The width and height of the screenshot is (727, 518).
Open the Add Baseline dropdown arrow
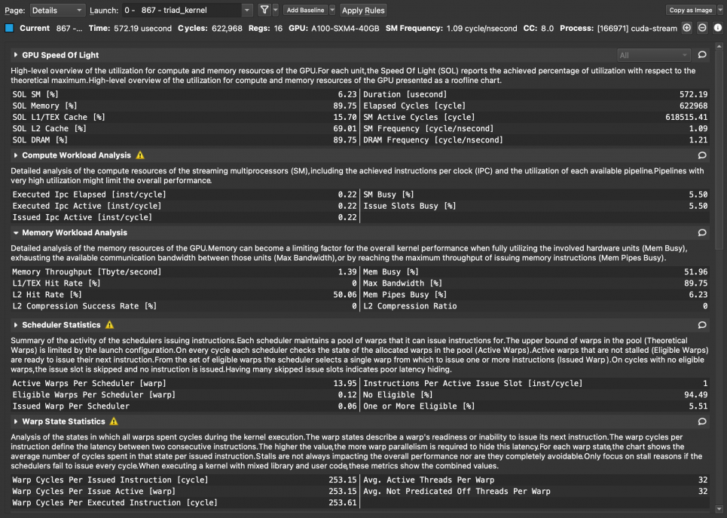tap(332, 10)
